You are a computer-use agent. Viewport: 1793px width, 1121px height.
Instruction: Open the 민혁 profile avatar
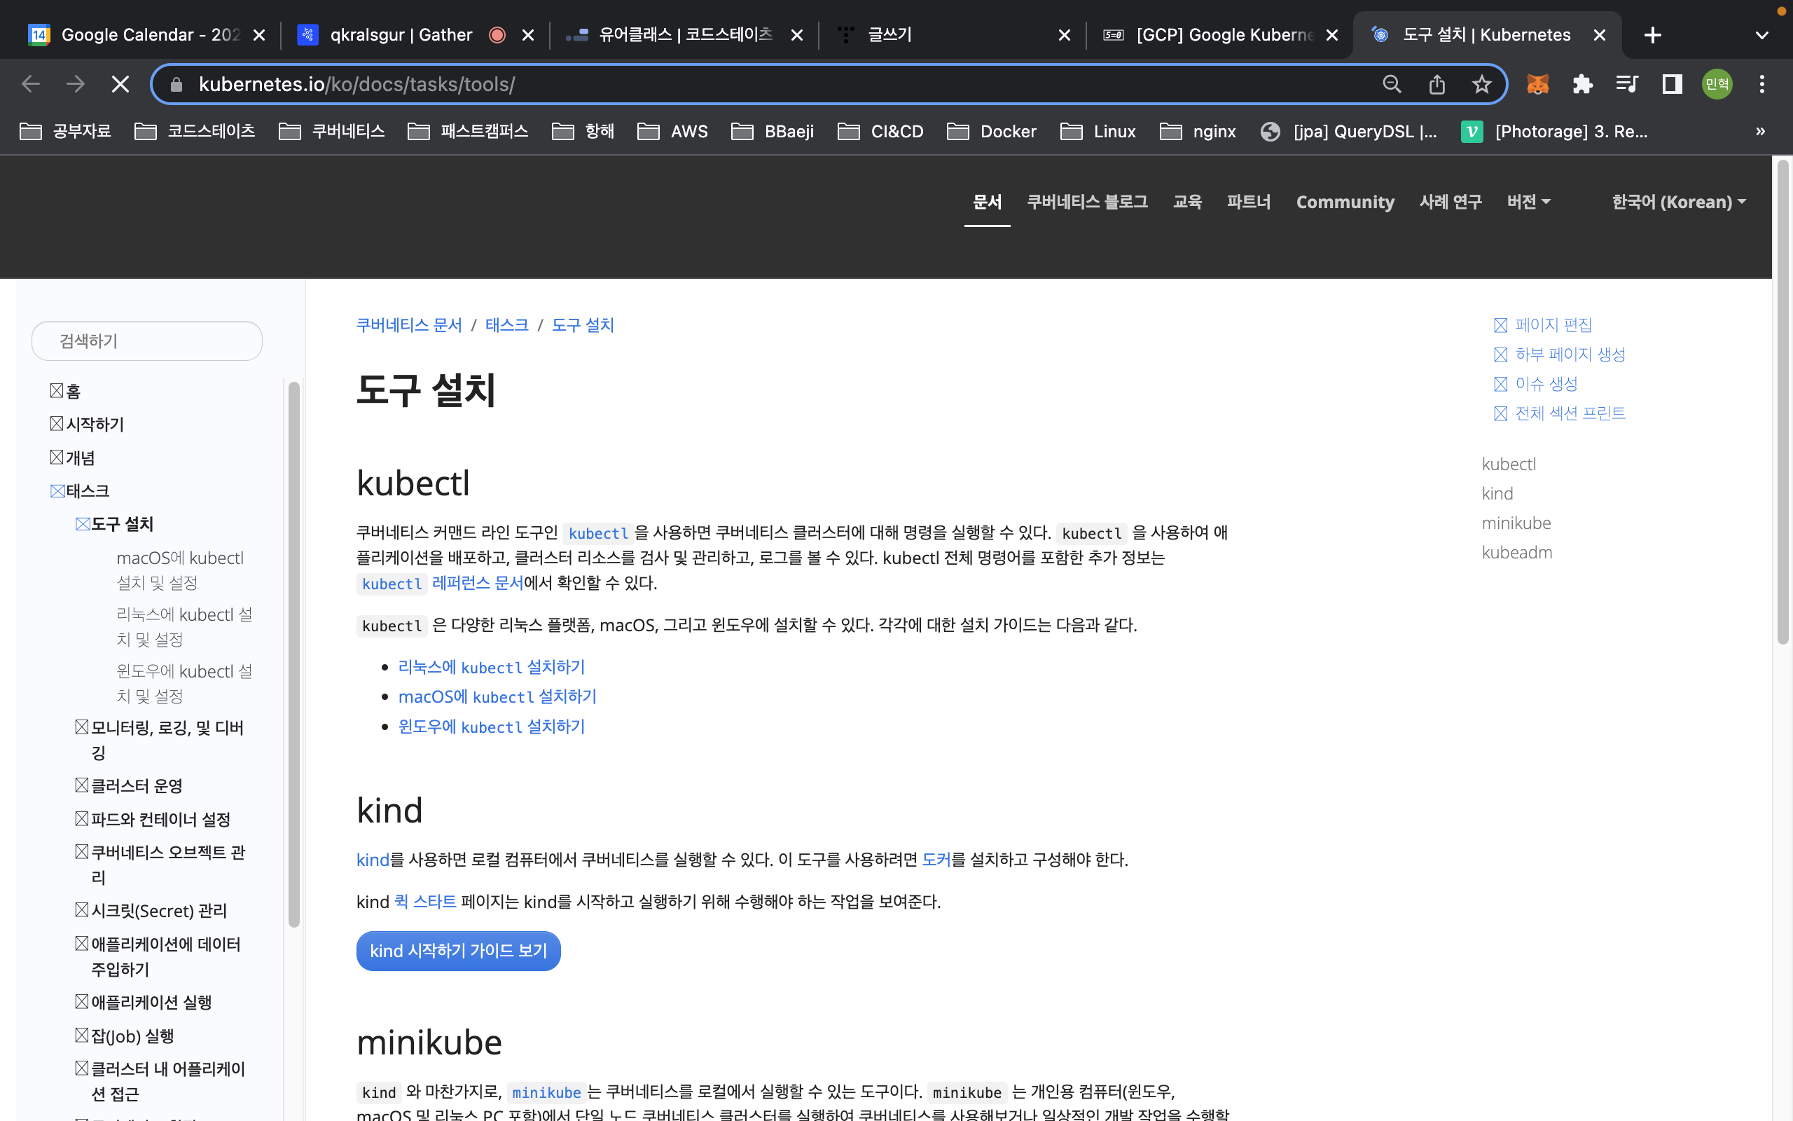1717,85
